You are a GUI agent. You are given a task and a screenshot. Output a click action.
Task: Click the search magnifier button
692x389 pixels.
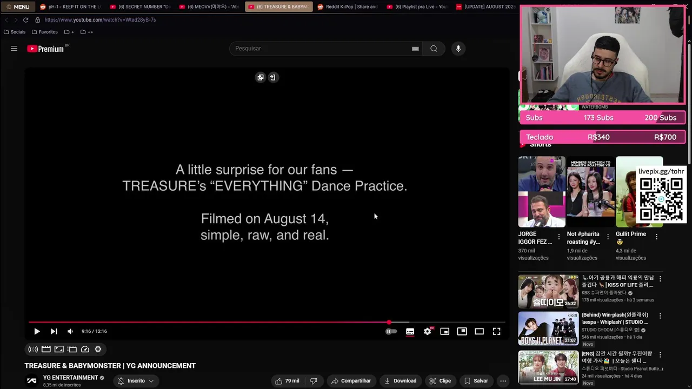coord(434,49)
